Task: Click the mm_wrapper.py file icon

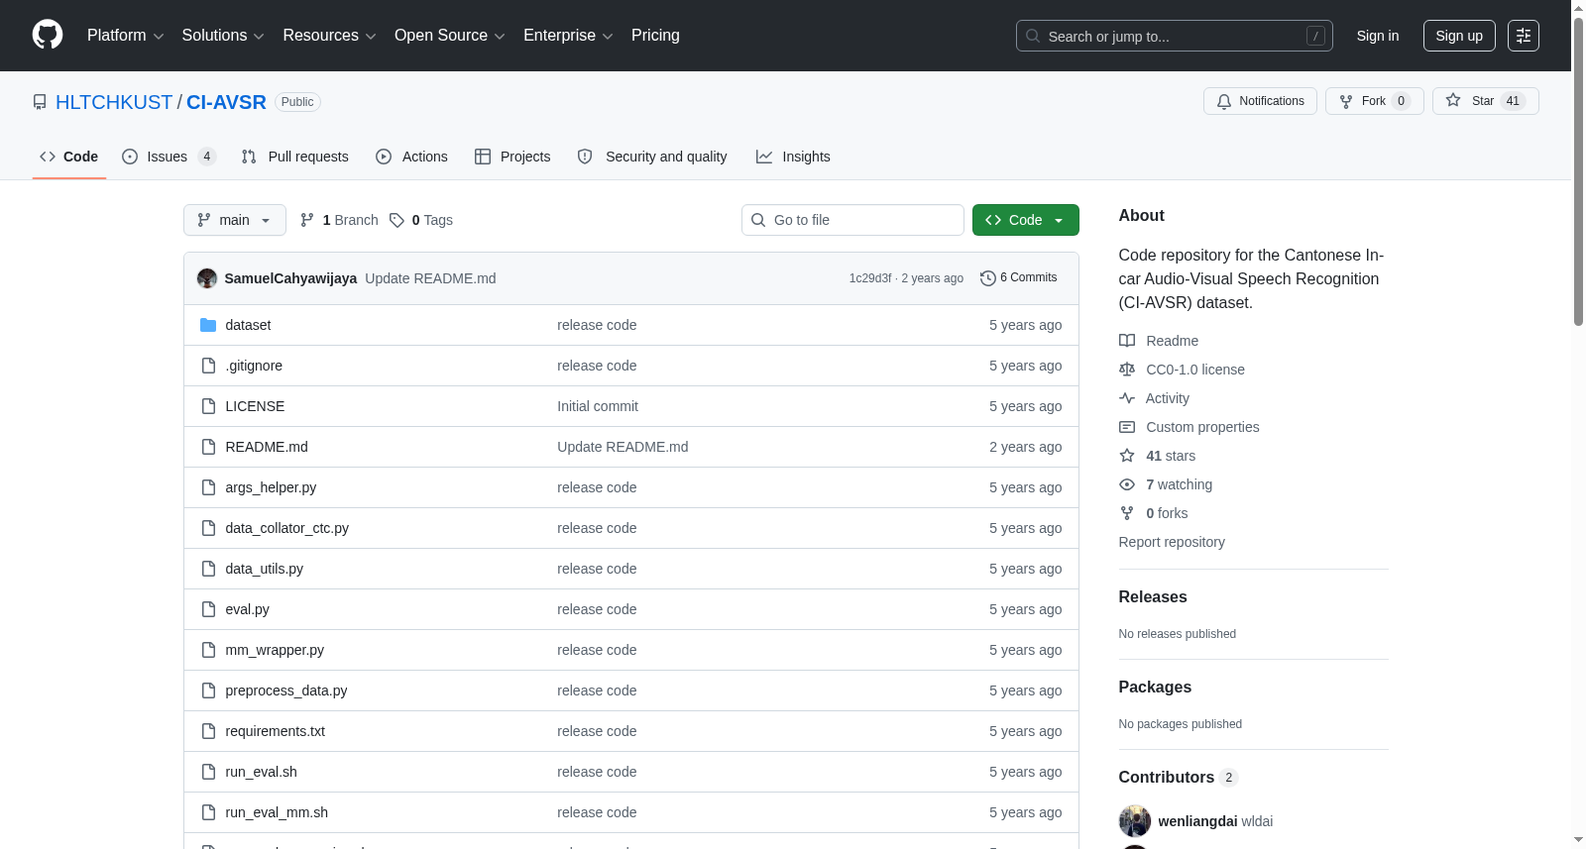Action: pyautogui.click(x=208, y=650)
